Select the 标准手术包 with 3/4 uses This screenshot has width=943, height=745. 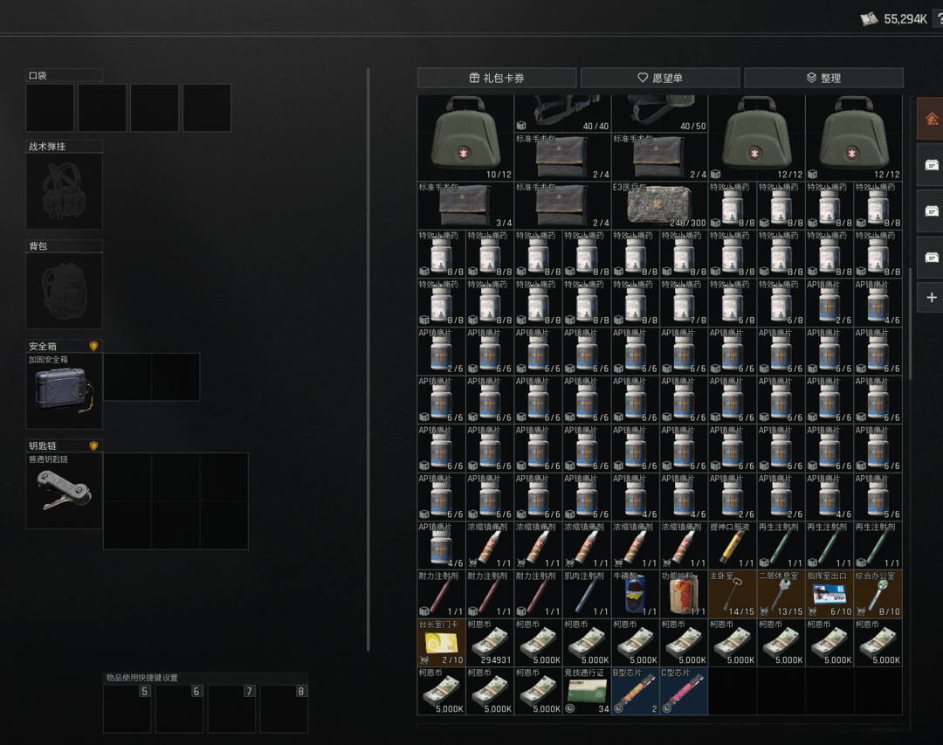coord(465,205)
